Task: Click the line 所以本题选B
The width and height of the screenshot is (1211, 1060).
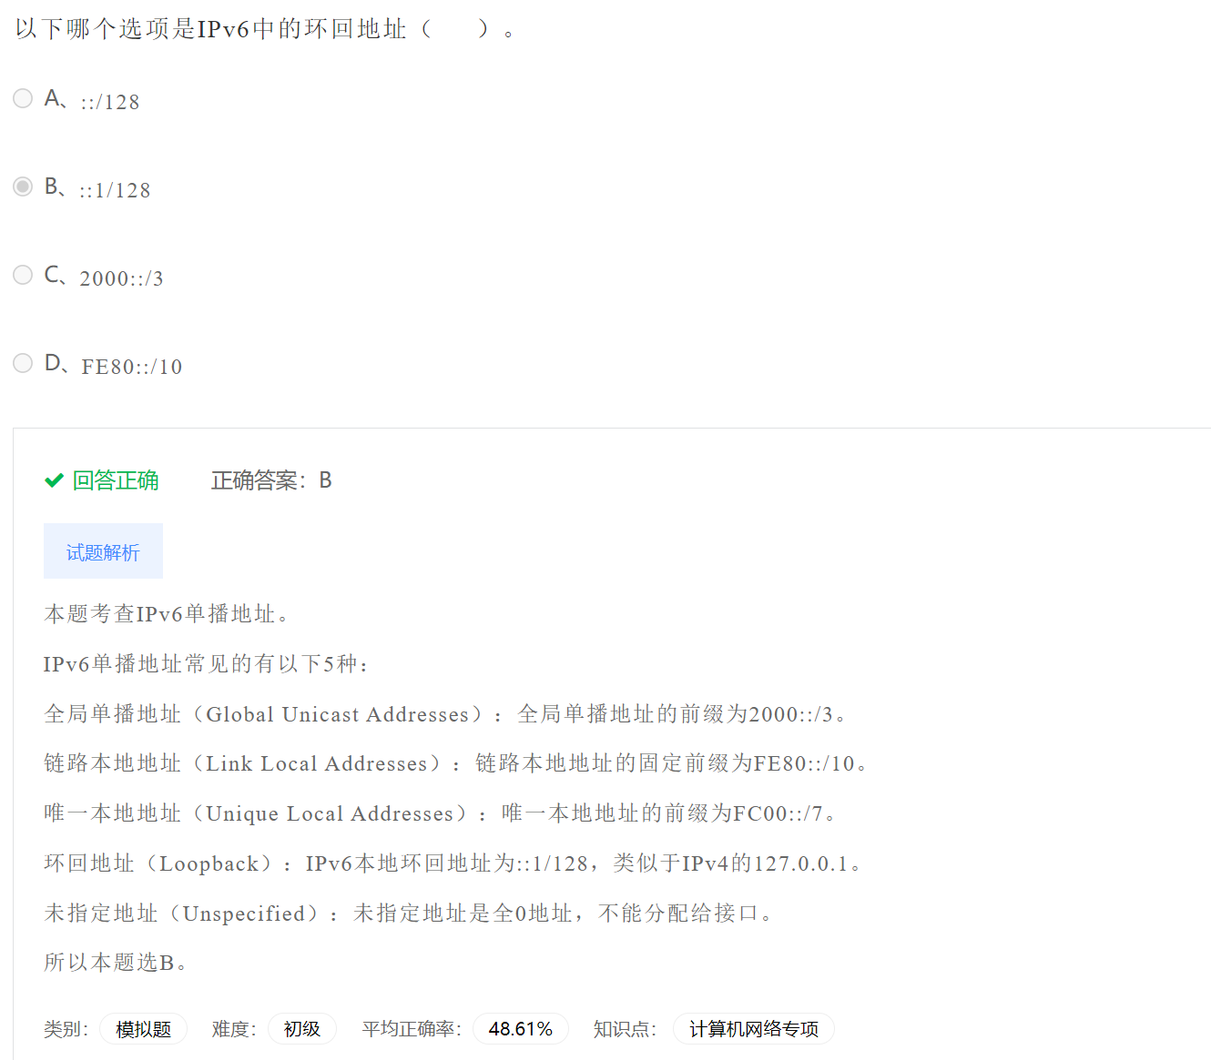Action: [116, 963]
